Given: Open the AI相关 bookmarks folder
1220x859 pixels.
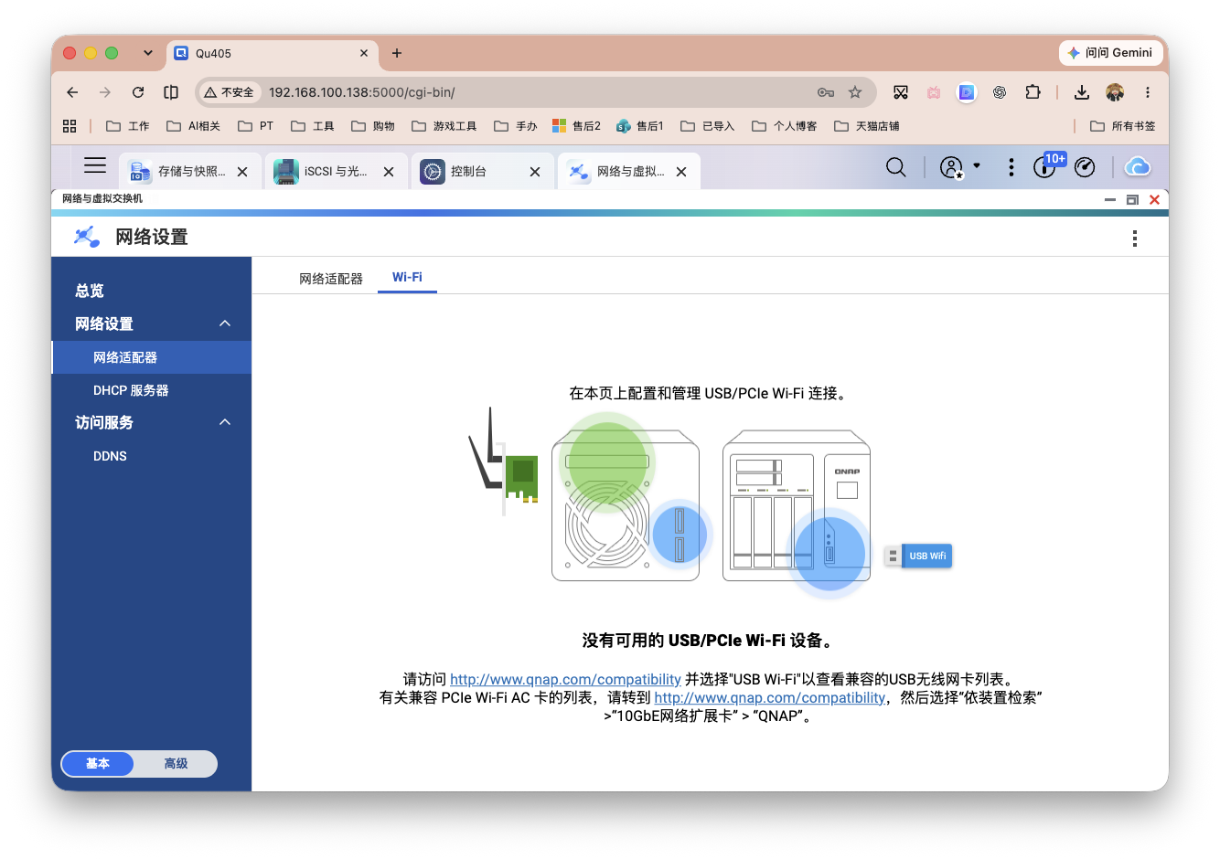Looking at the screenshot, I should point(193,126).
